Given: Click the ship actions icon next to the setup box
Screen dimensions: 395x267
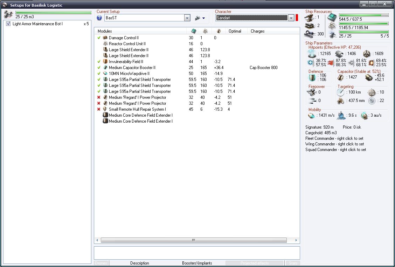Looking at the screenshot, I should pos(198,18).
